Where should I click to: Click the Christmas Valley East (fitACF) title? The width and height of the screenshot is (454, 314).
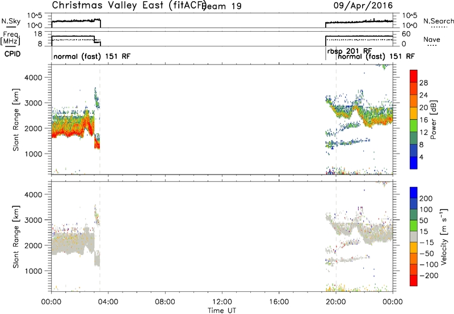tap(129, 6)
